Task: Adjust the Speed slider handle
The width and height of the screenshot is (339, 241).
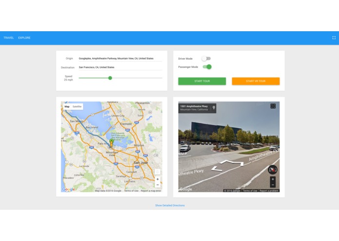Action: (110, 78)
